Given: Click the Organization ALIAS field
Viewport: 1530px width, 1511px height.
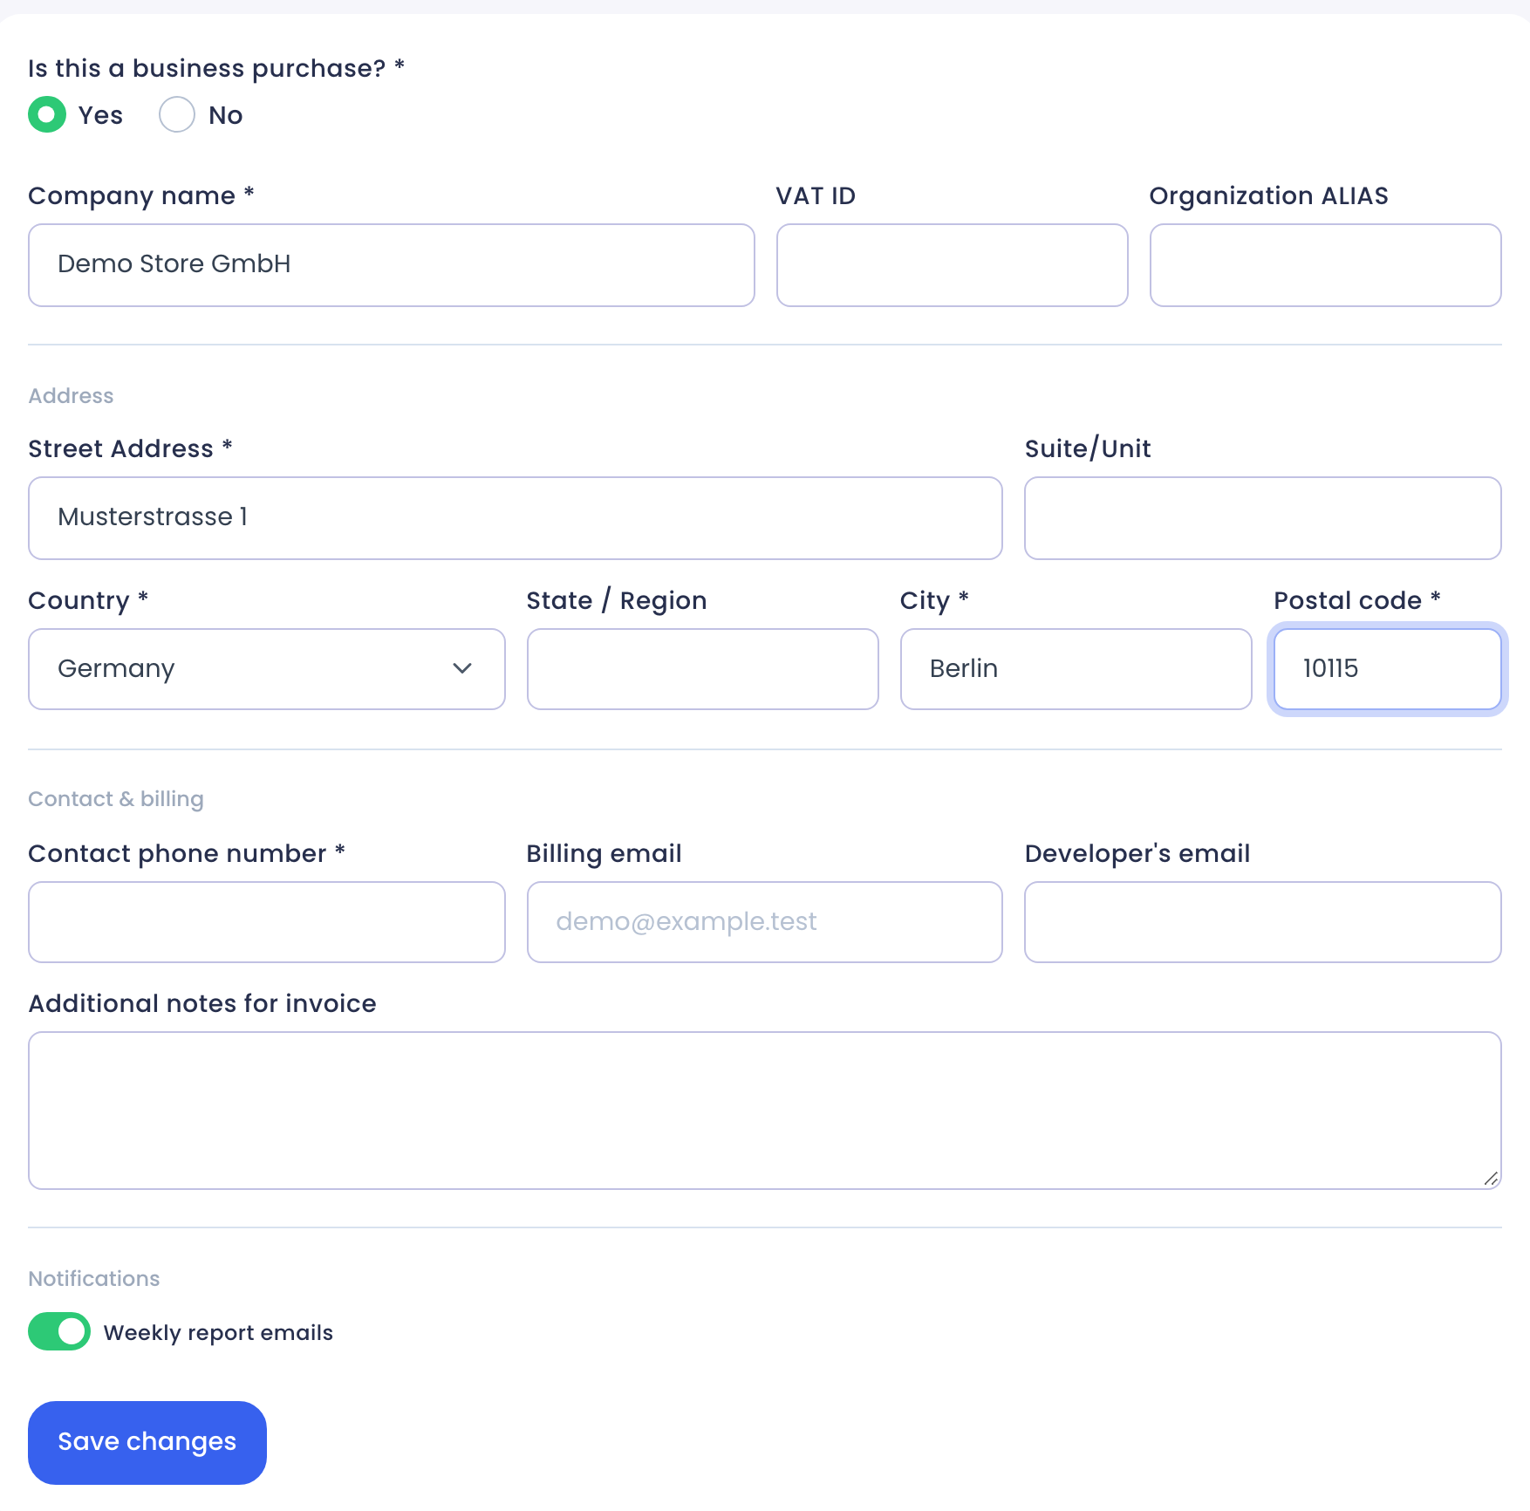Looking at the screenshot, I should 1326,265.
